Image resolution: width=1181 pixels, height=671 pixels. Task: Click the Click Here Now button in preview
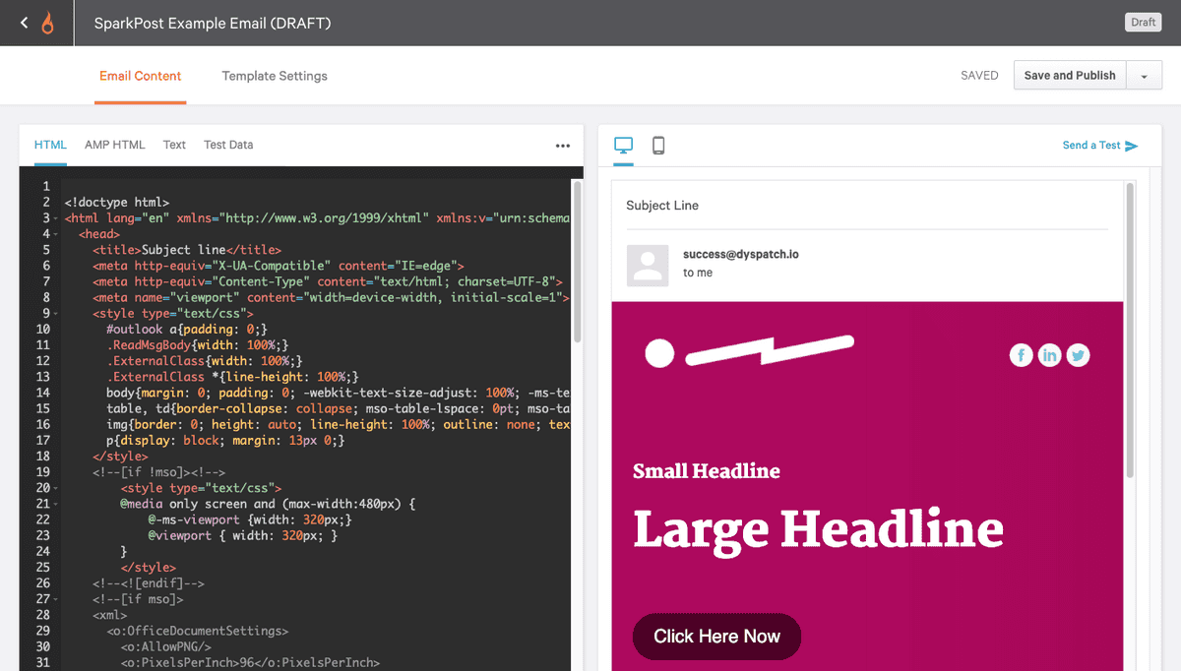pos(716,637)
